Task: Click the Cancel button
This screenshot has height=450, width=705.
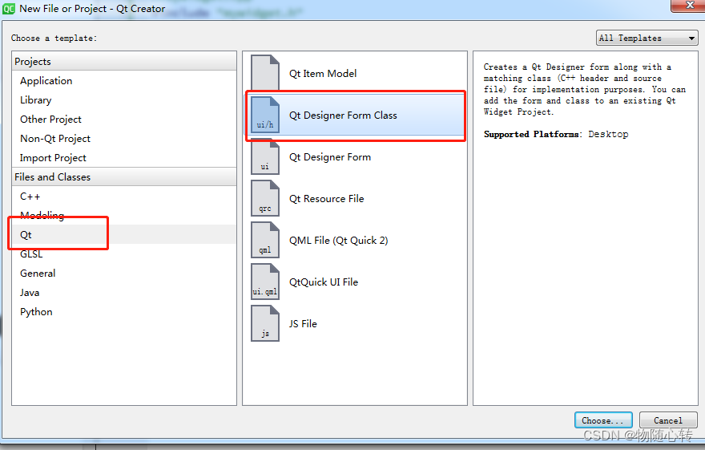Action: point(667,420)
